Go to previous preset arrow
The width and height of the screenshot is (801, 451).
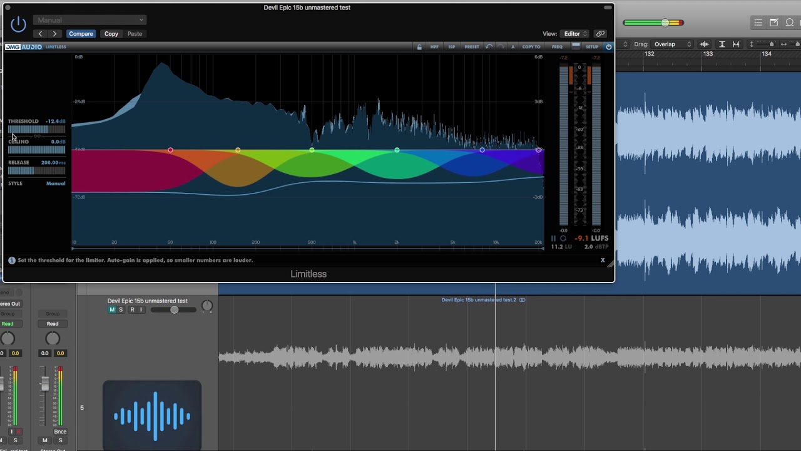[x=41, y=34]
